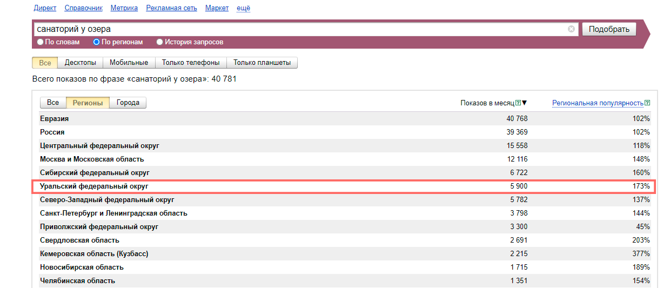Click the Россия row label

click(52, 132)
